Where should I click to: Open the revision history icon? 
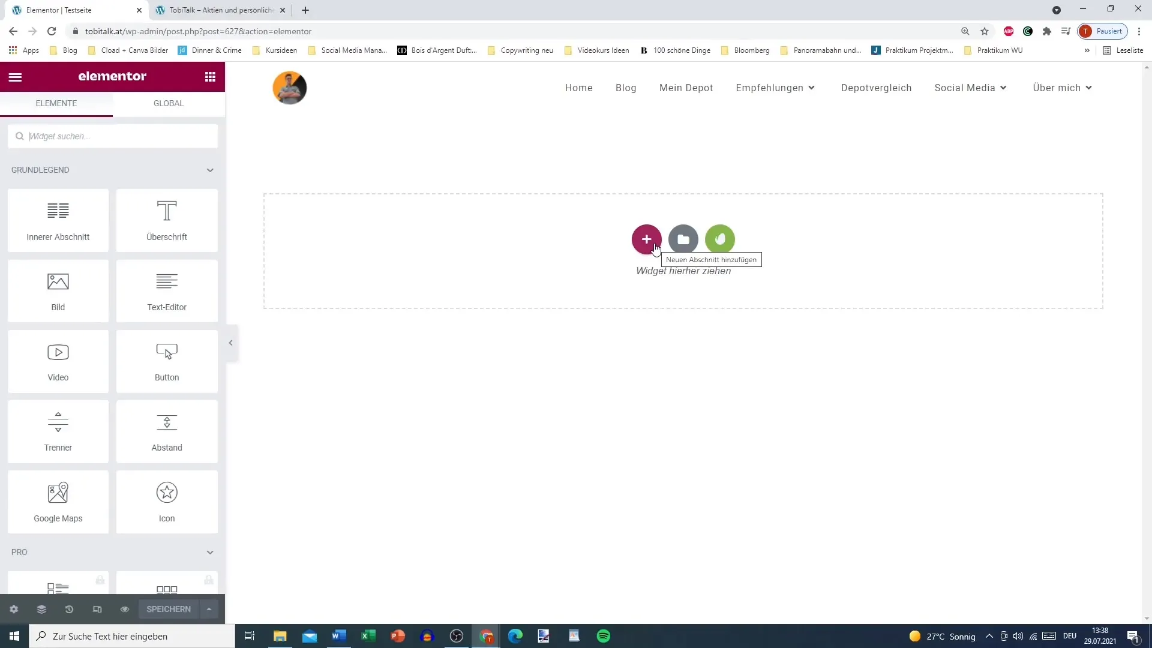69,609
